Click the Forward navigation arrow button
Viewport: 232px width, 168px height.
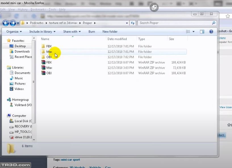click(13, 23)
